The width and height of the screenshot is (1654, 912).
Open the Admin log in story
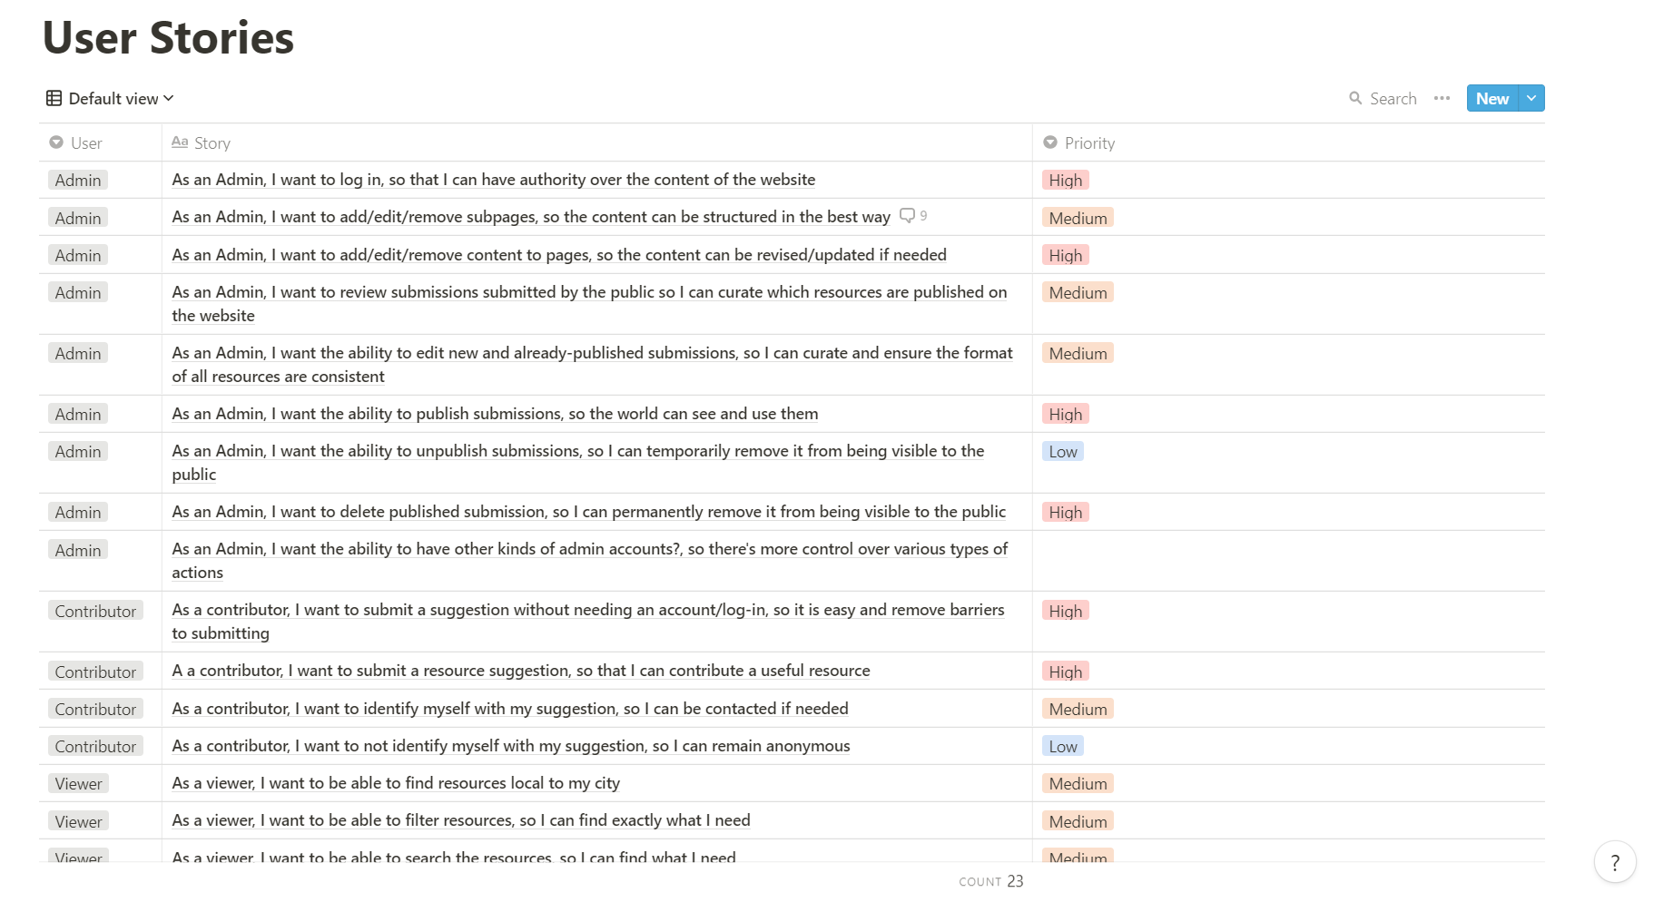point(493,180)
